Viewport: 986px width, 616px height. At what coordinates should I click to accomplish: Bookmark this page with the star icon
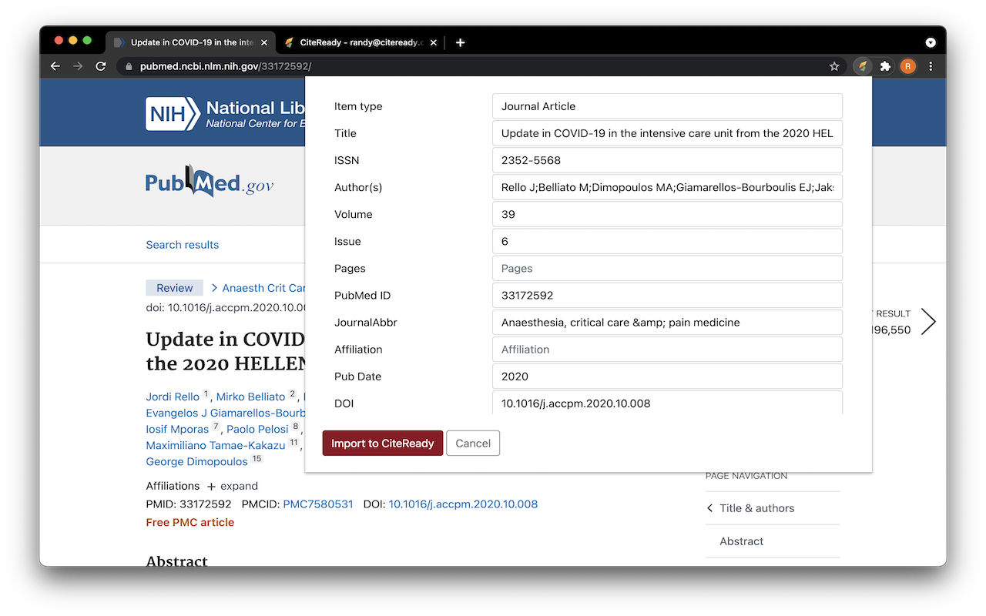pos(834,66)
